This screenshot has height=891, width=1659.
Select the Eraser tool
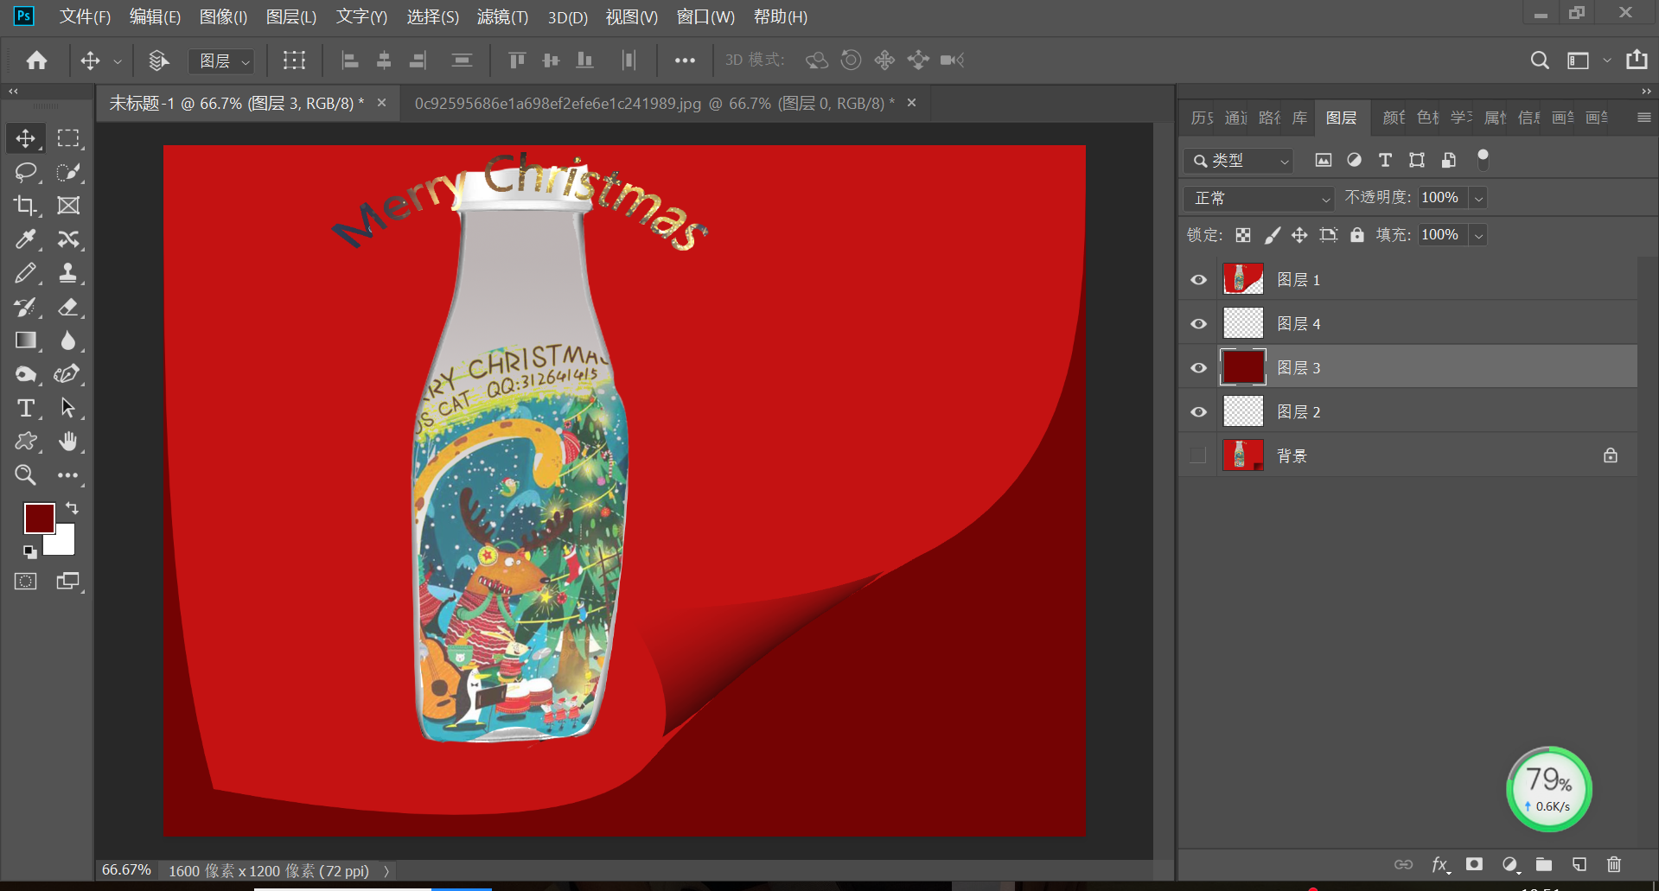pos(68,307)
